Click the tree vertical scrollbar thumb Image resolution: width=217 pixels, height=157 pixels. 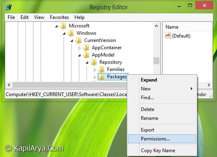pyautogui.click(x=156, y=61)
